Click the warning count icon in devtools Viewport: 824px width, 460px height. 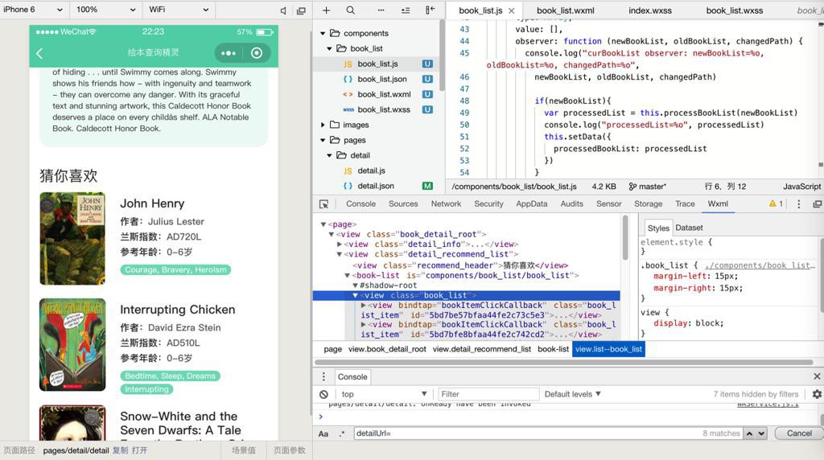click(776, 203)
